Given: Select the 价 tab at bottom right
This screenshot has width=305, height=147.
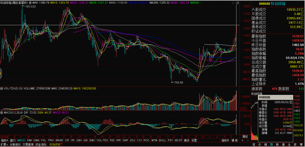Looking at the screenshot, I should tap(260, 145).
